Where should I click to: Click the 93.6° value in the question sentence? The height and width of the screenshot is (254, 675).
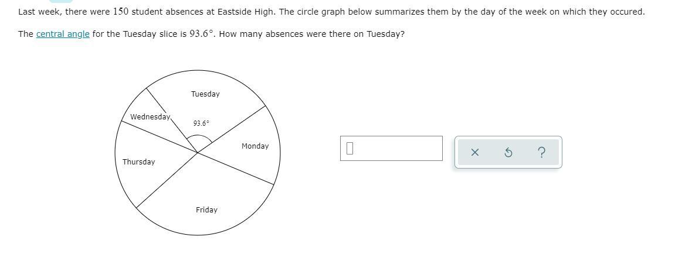pyautogui.click(x=202, y=34)
